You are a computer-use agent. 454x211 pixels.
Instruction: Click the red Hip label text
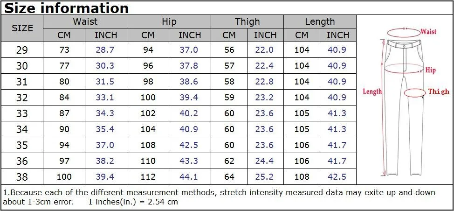(x=430, y=70)
